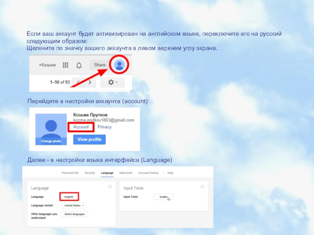Open the Data tools tab
The width and height of the screenshot is (314, 235).
[x=126, y=173]
